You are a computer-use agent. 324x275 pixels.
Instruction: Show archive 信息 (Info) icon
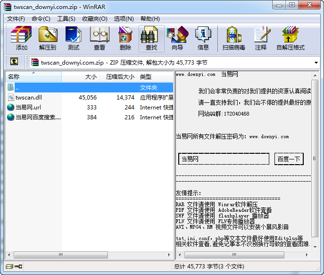pyautogui.click(x=203, y=34)
